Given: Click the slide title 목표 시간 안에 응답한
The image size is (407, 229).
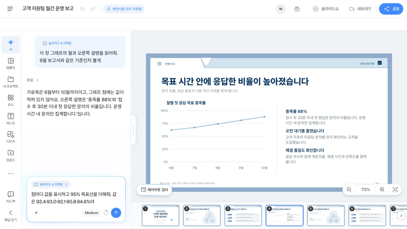Looking at the screenshot, I should pyautogui.click(x=235, y=82).
